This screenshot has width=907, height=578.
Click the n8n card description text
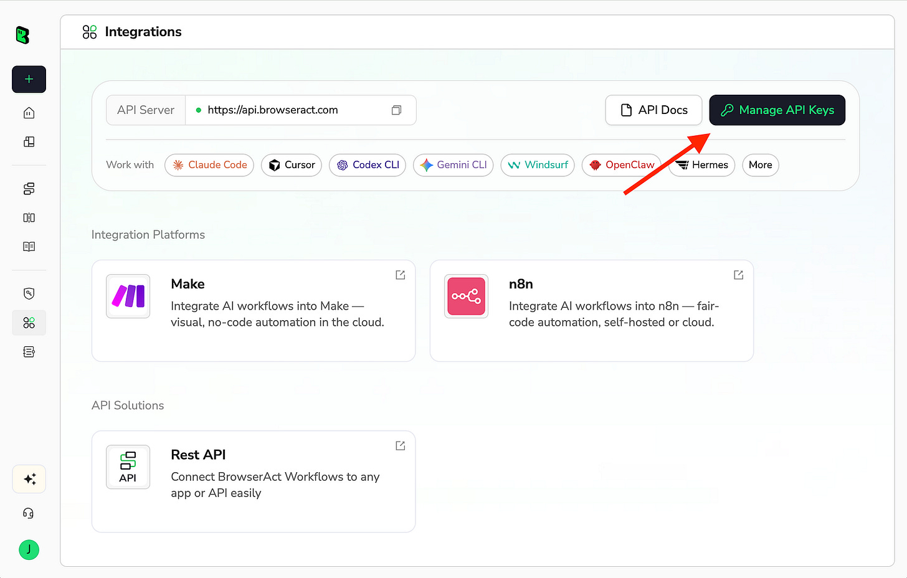click(x=614, y=314)
